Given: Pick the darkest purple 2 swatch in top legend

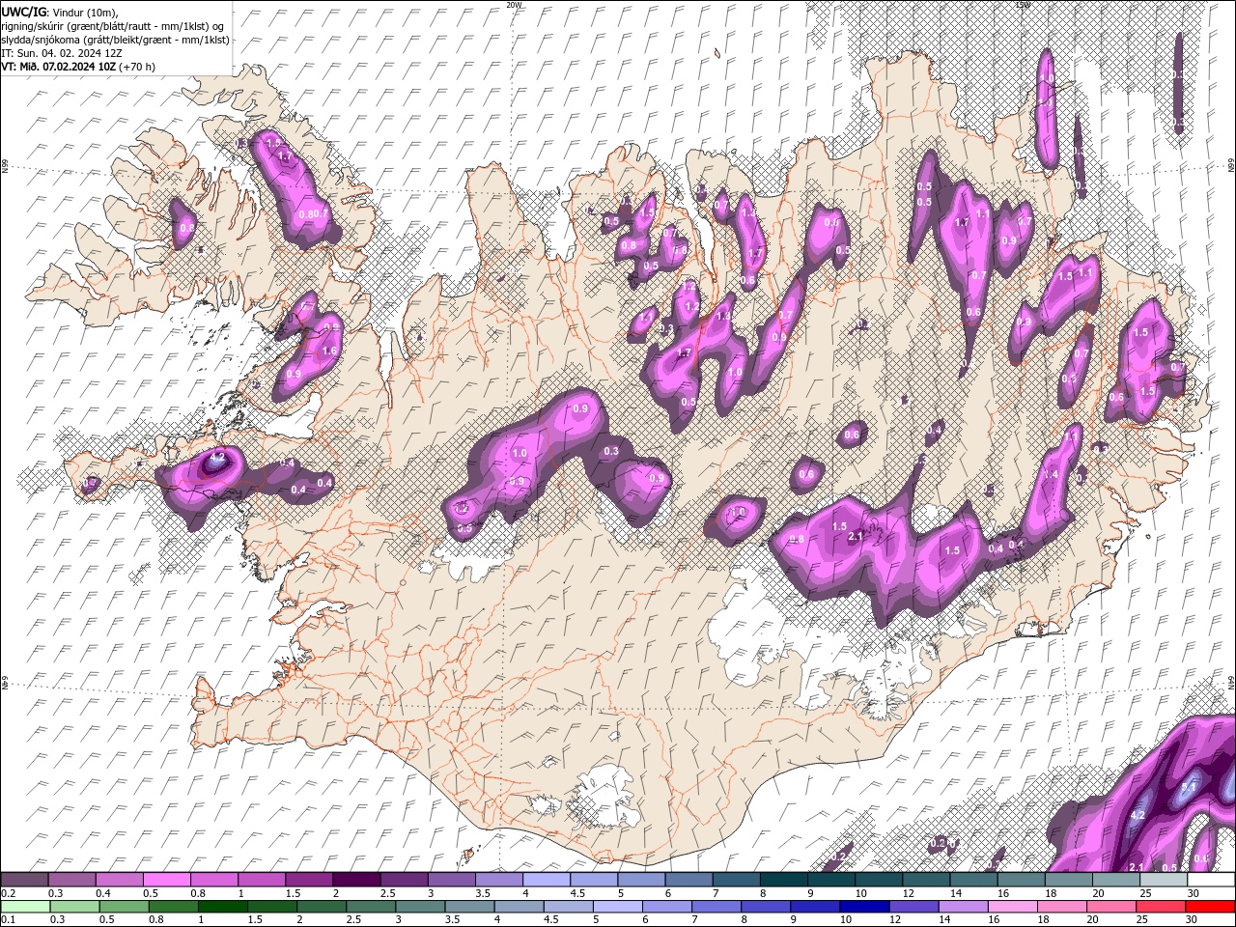Looking at the screenshot, I should pos(356,880).
